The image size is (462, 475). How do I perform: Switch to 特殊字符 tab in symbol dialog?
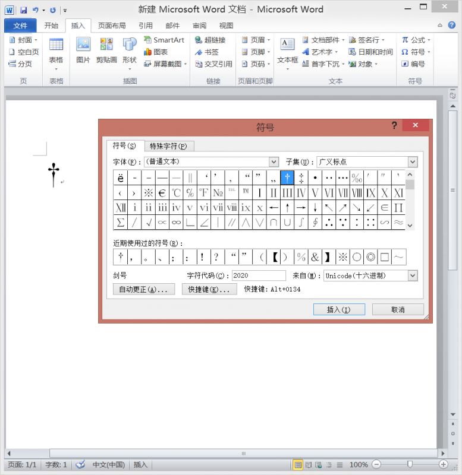point(169,146)
